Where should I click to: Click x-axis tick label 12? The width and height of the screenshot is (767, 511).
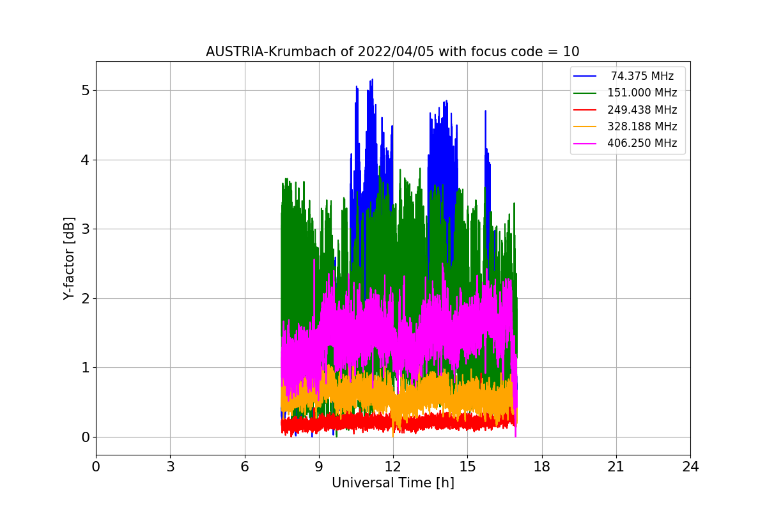(393, 467)
